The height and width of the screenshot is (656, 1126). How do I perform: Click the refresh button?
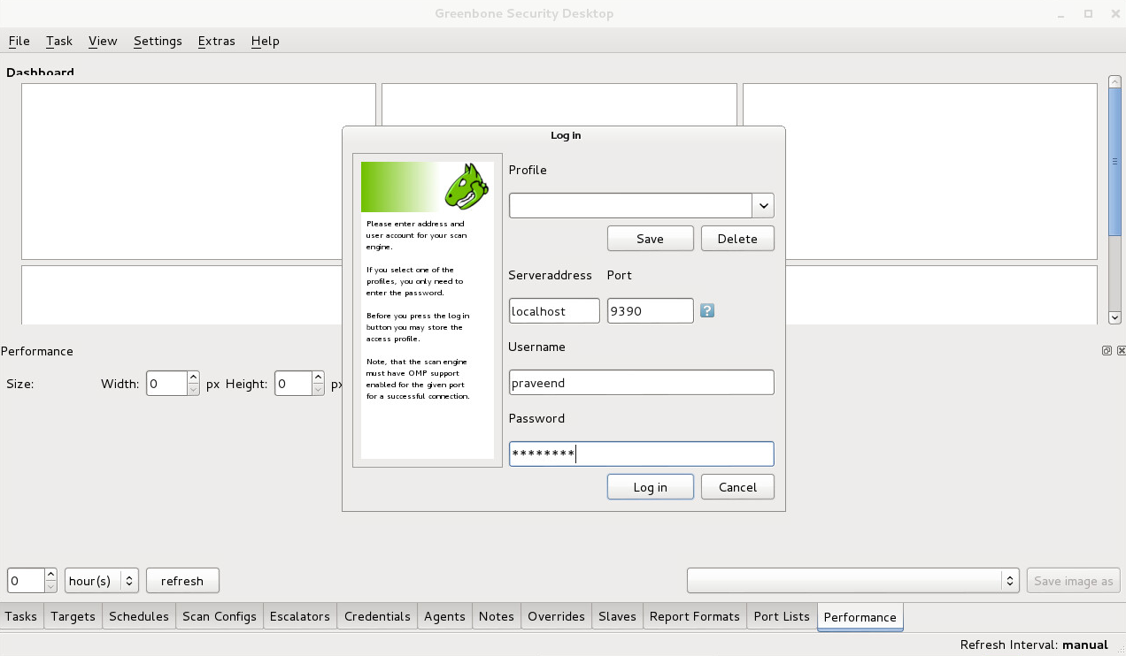click(x=182, y=580)
